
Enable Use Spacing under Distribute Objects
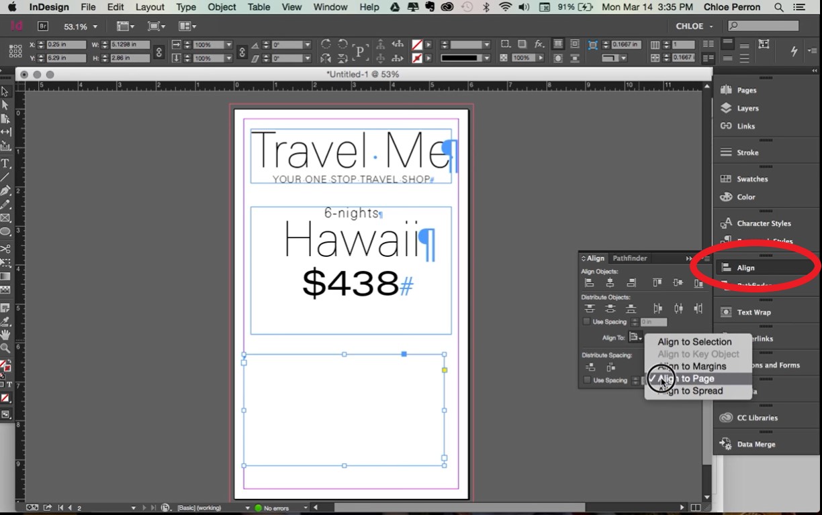586,322
